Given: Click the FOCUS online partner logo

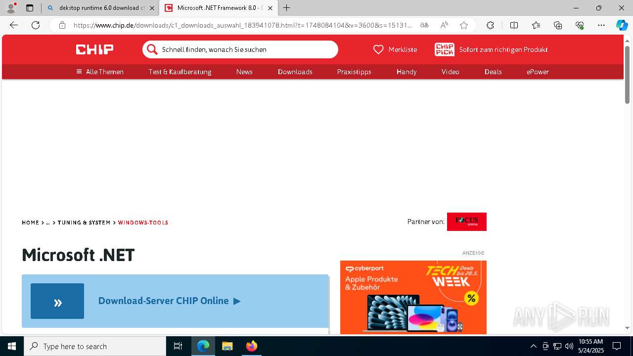Looking at the screenshot, I should click(466, 222).
